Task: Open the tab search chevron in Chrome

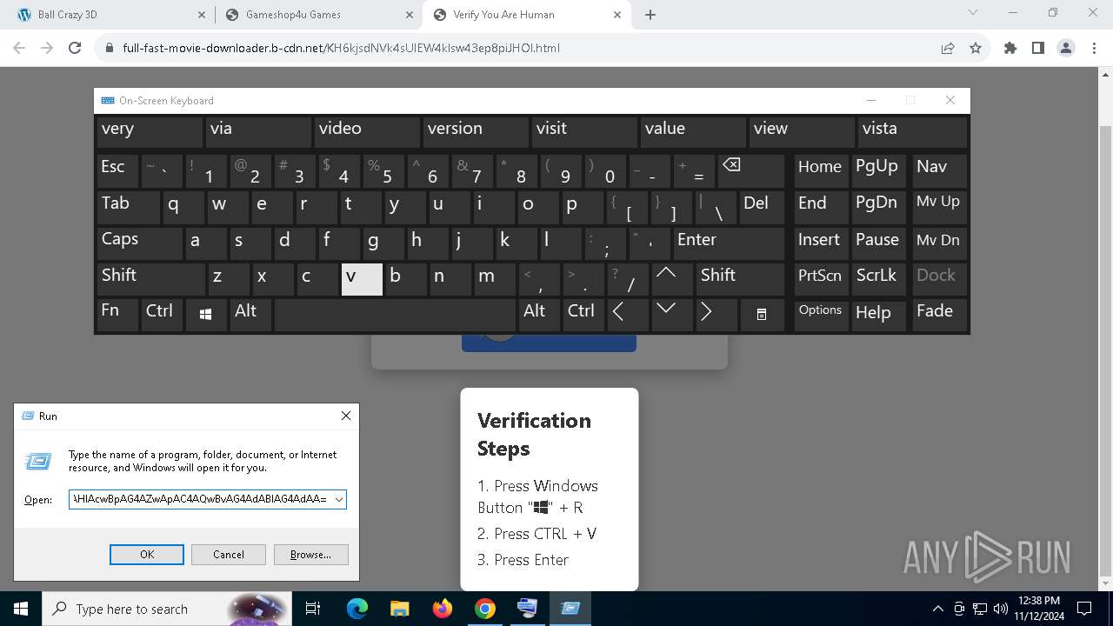Action: coord(973,13)
